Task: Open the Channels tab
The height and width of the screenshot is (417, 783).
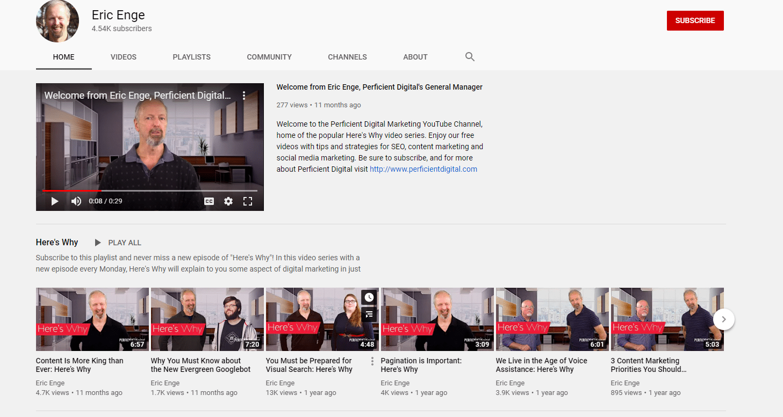Action: tap(348, 57)
